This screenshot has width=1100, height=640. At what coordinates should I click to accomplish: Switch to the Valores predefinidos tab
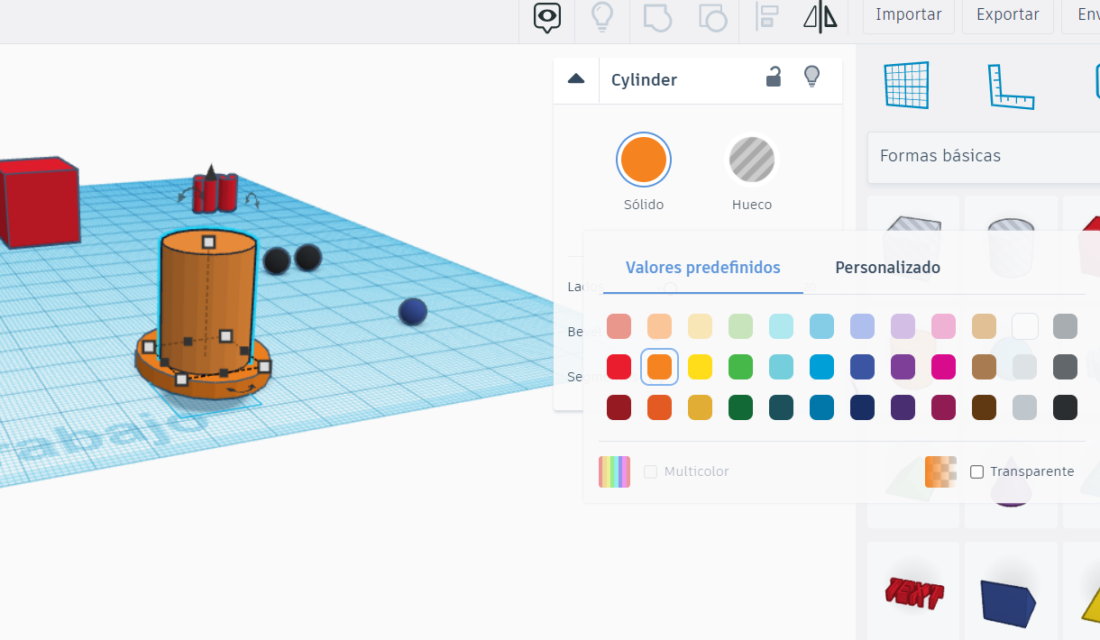703,268
